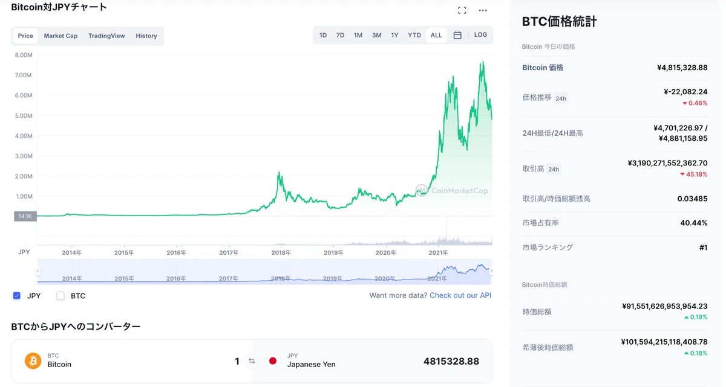Enable the BTC checkbox
726x387 pixels.
pos(60,296)
